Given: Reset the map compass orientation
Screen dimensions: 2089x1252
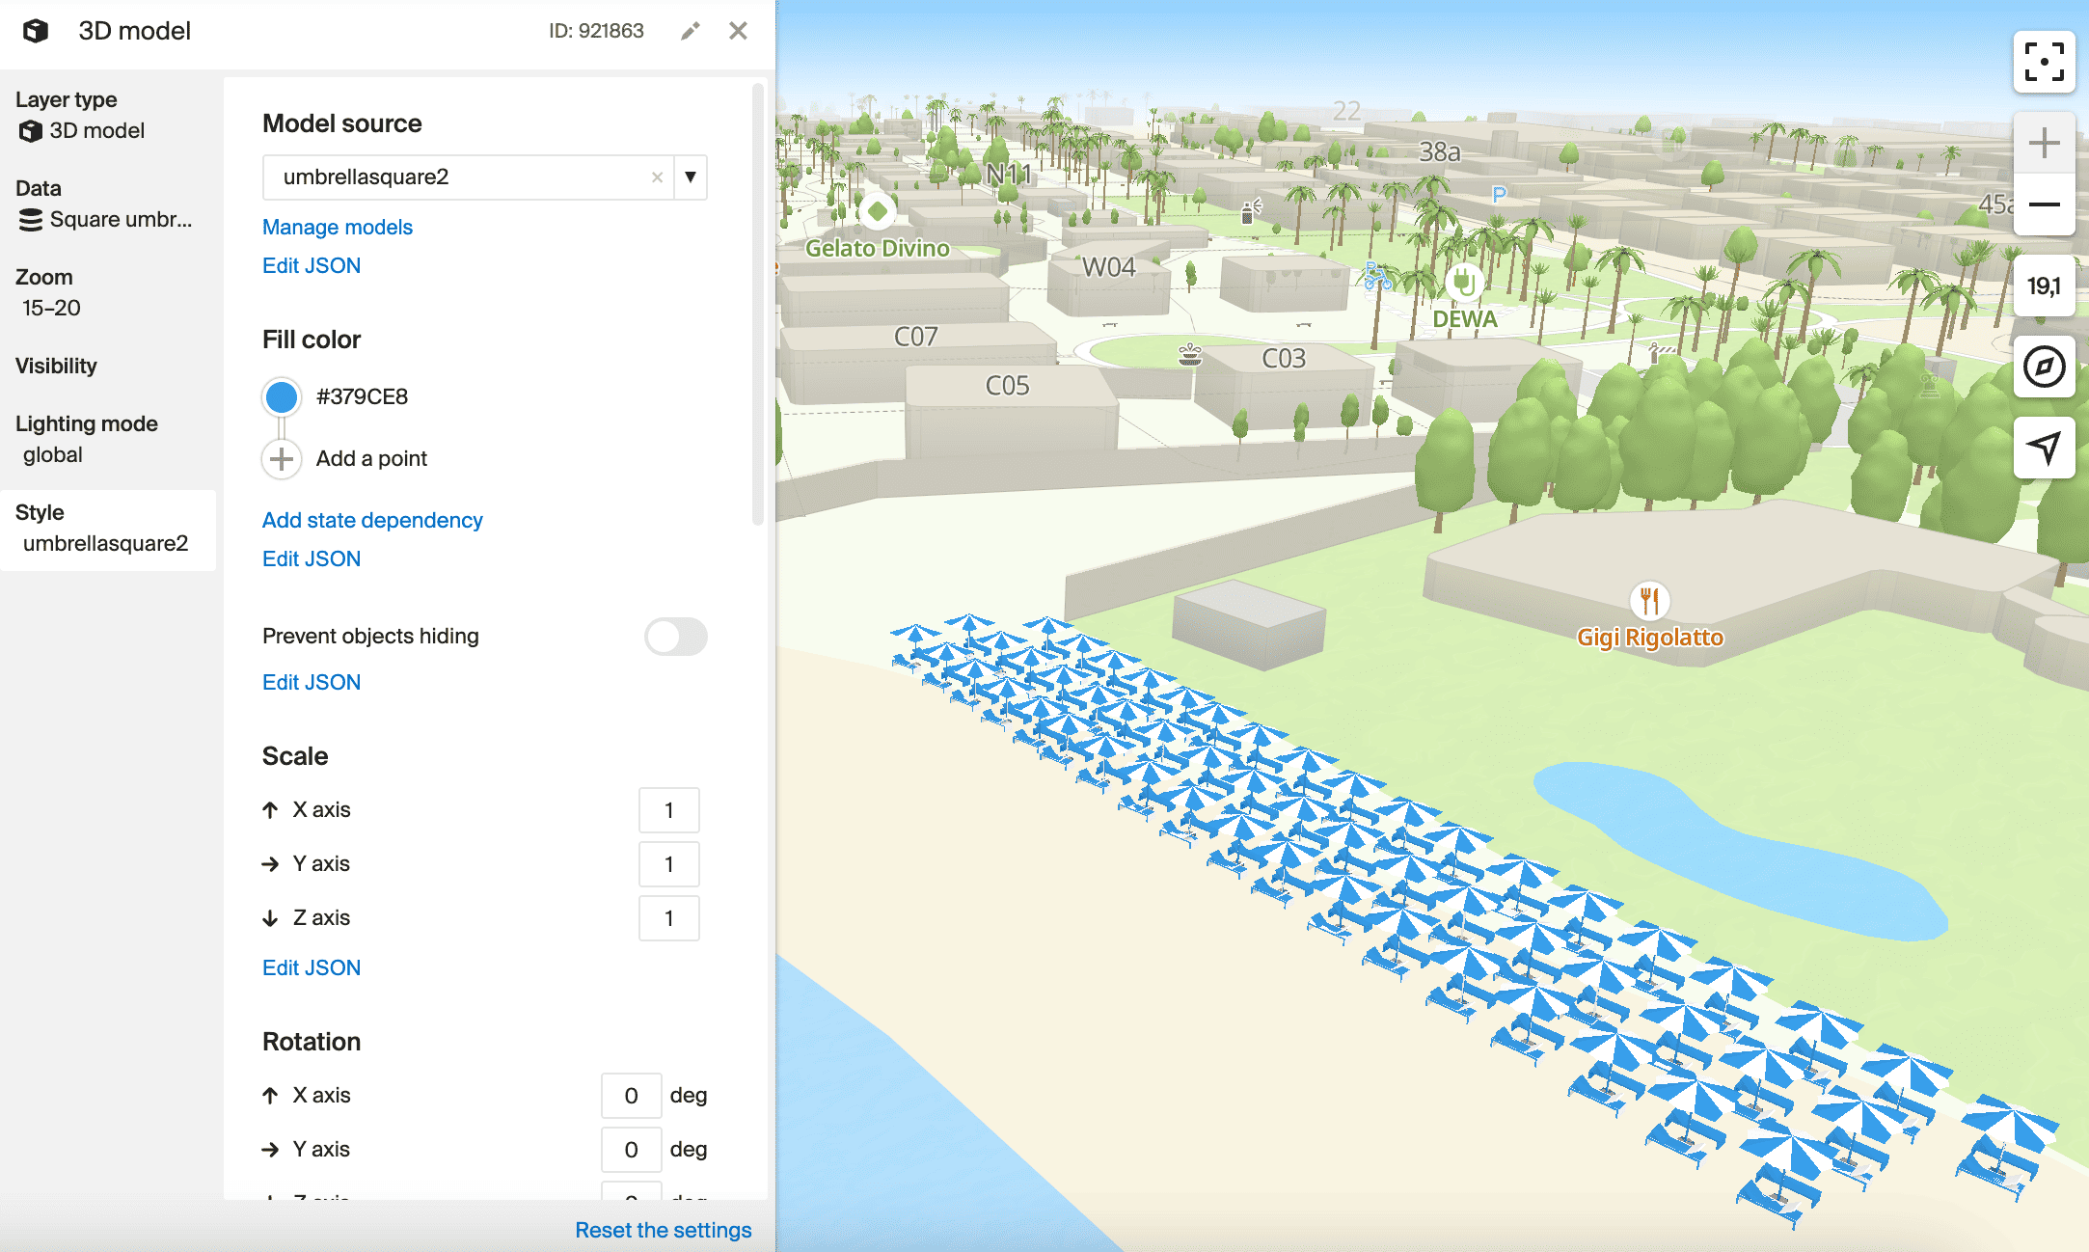Looking at the screenshot, I should (x=2044, y=367).
